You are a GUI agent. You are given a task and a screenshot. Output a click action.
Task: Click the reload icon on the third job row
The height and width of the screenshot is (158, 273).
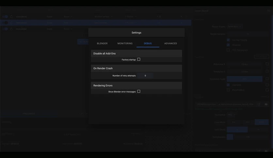pyautogui.click(x=11, y=29)
